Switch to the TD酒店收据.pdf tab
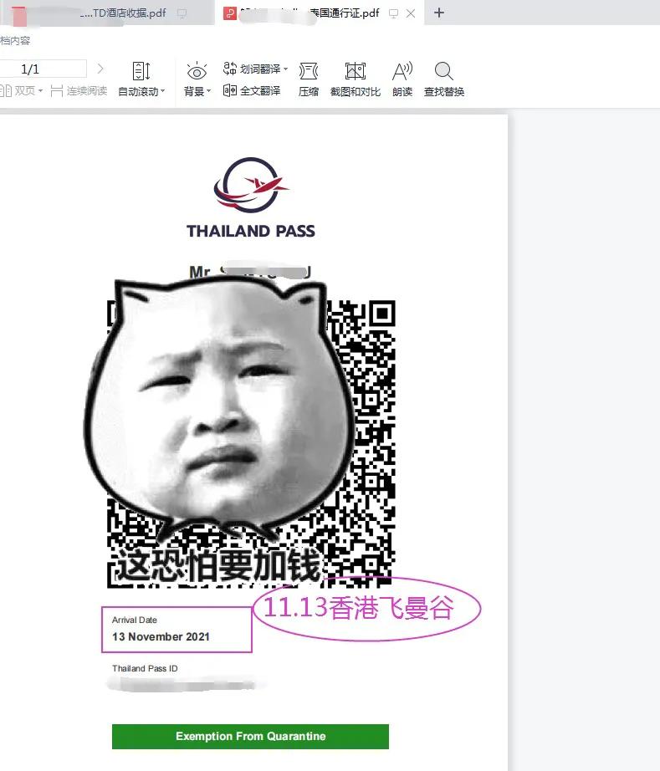Image resolution: width=660 pixels, height=771 pixels. [x=105, y=13]
